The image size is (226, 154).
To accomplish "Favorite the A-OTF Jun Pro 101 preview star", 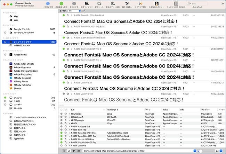I will point(68,94).
